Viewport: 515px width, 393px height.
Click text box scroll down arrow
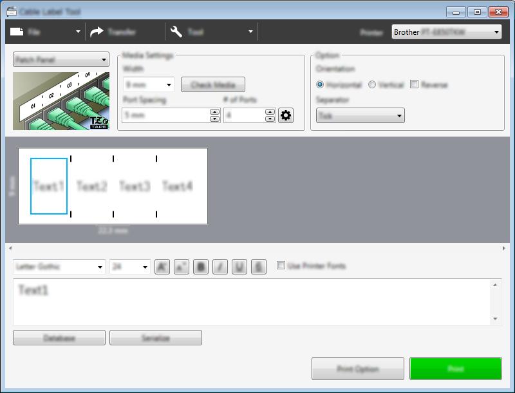[x=495, y=319]
